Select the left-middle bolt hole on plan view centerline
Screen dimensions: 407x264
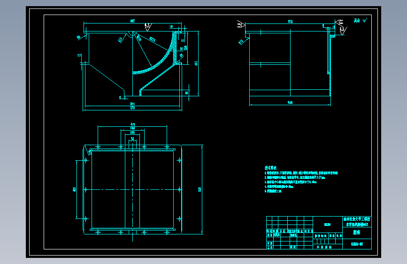[x=85, y=189]
